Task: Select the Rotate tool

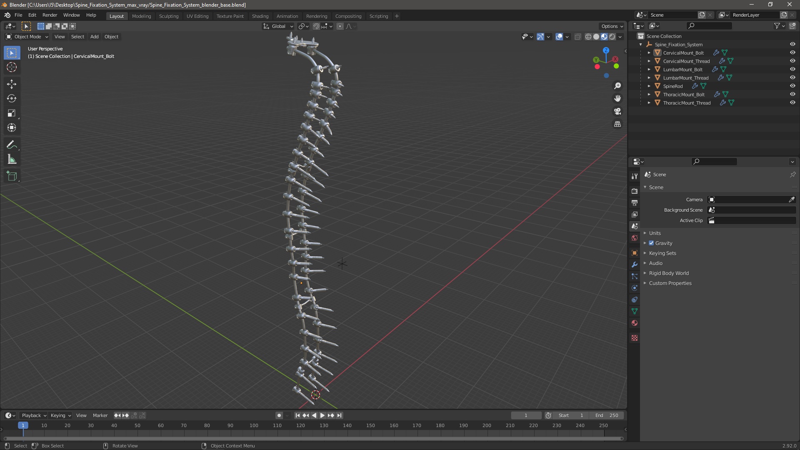Action: [12, 99]
